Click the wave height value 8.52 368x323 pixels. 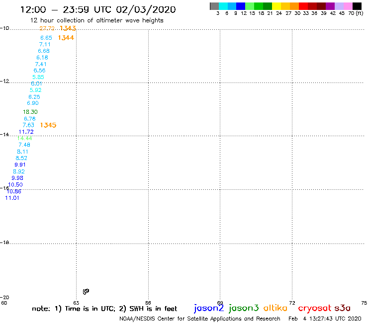click(21, 158)
